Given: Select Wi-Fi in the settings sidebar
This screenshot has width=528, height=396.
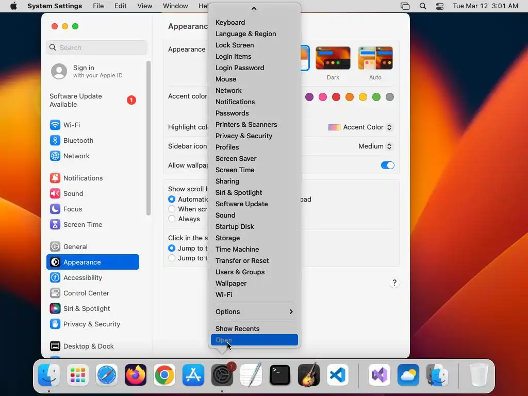Looking at the screenshot, I should click(93, 125).
